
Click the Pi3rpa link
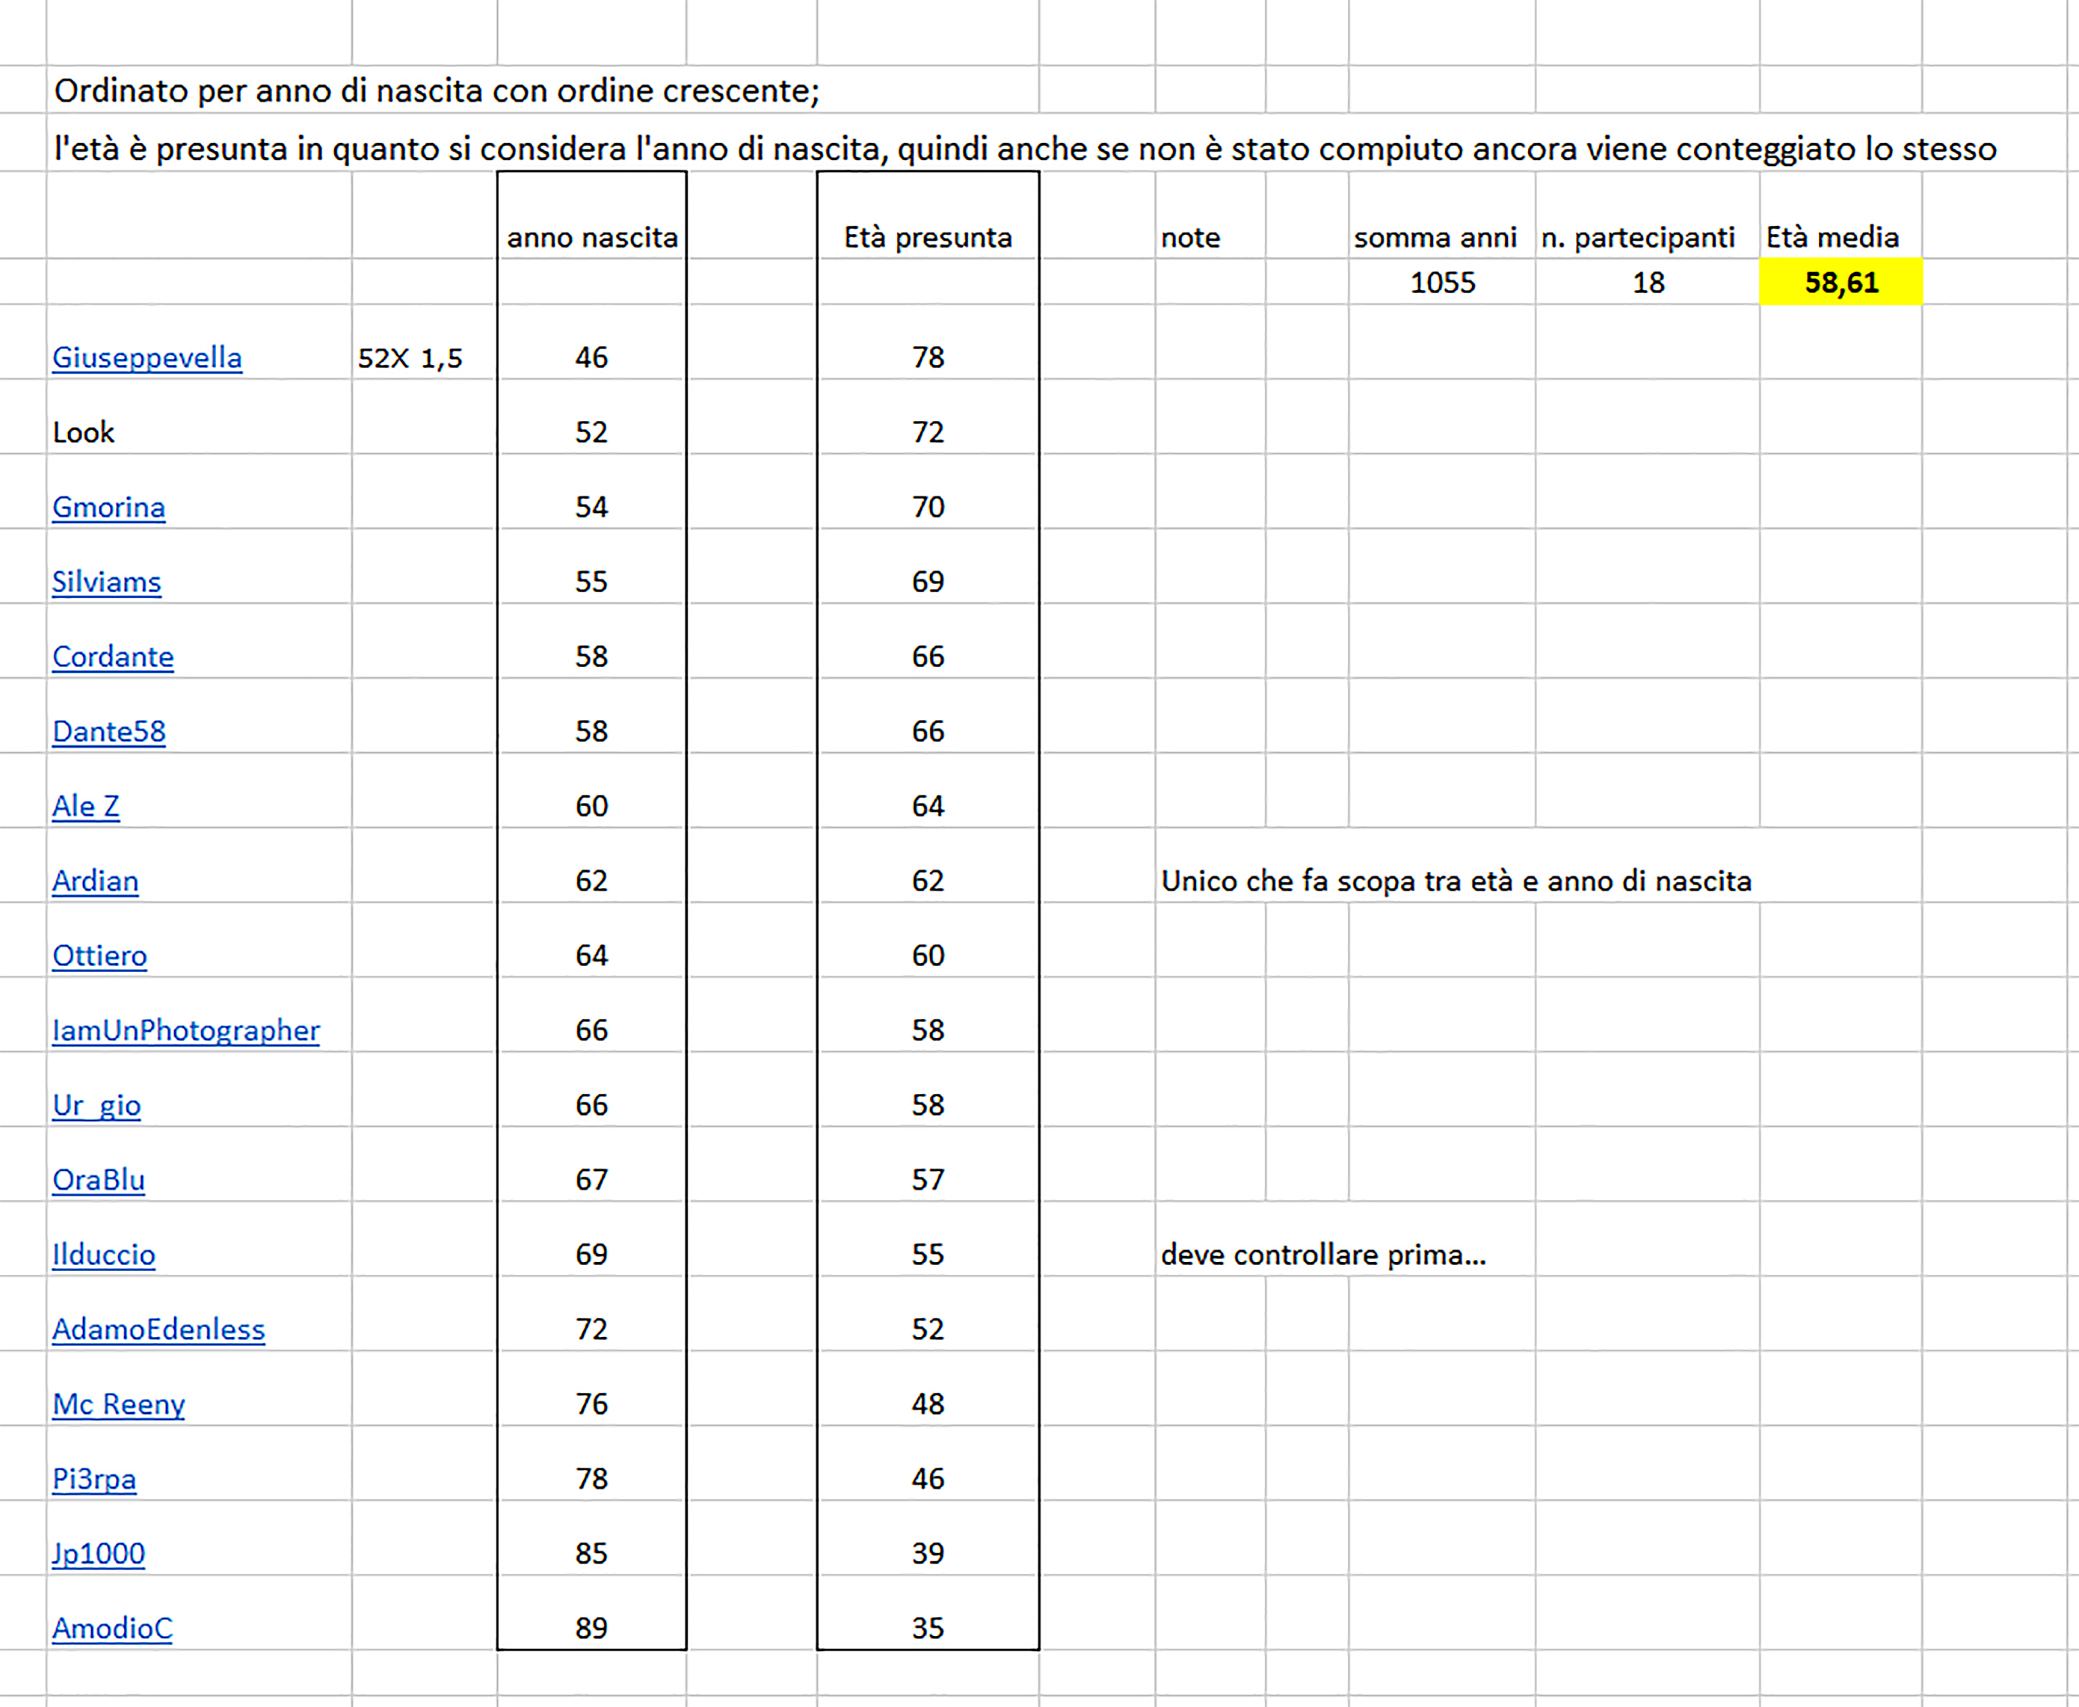[x=93, y=1479]
